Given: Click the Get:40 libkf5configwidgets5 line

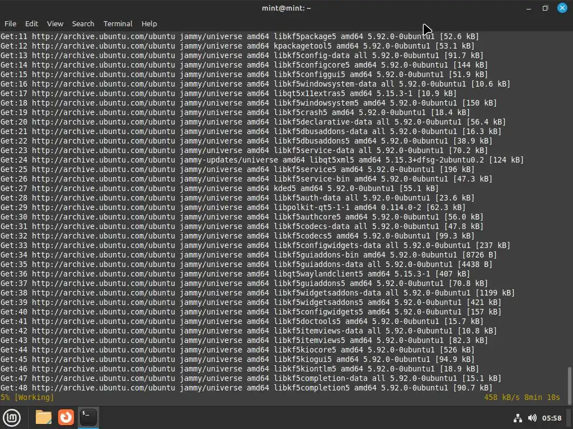Looking at the screenshot, I should coord(251,312).
